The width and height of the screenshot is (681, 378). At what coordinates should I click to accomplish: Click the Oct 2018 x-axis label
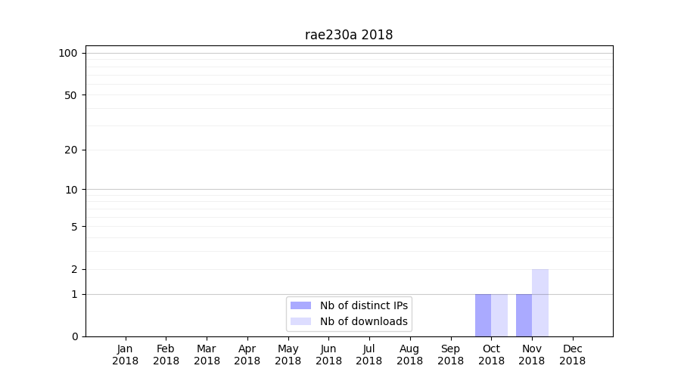pyautogui.click(x=491, y=355)
